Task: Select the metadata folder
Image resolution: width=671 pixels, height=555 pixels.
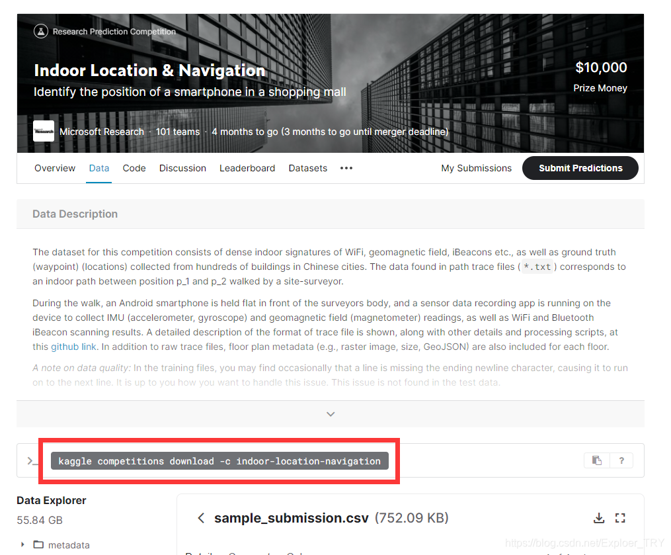Action: (62, 544)
